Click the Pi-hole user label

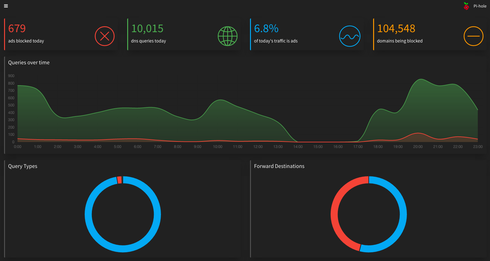pyautogui.click(x=480, y=6)
